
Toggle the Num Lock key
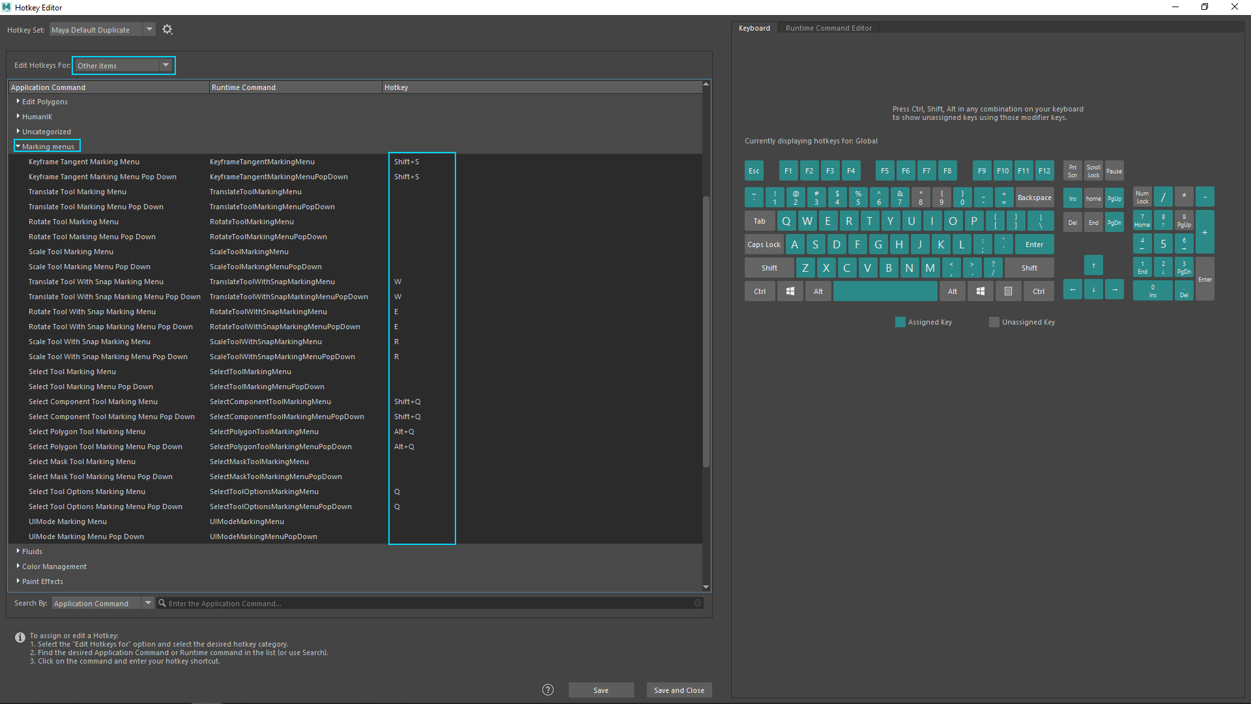tap(1142, 197)
